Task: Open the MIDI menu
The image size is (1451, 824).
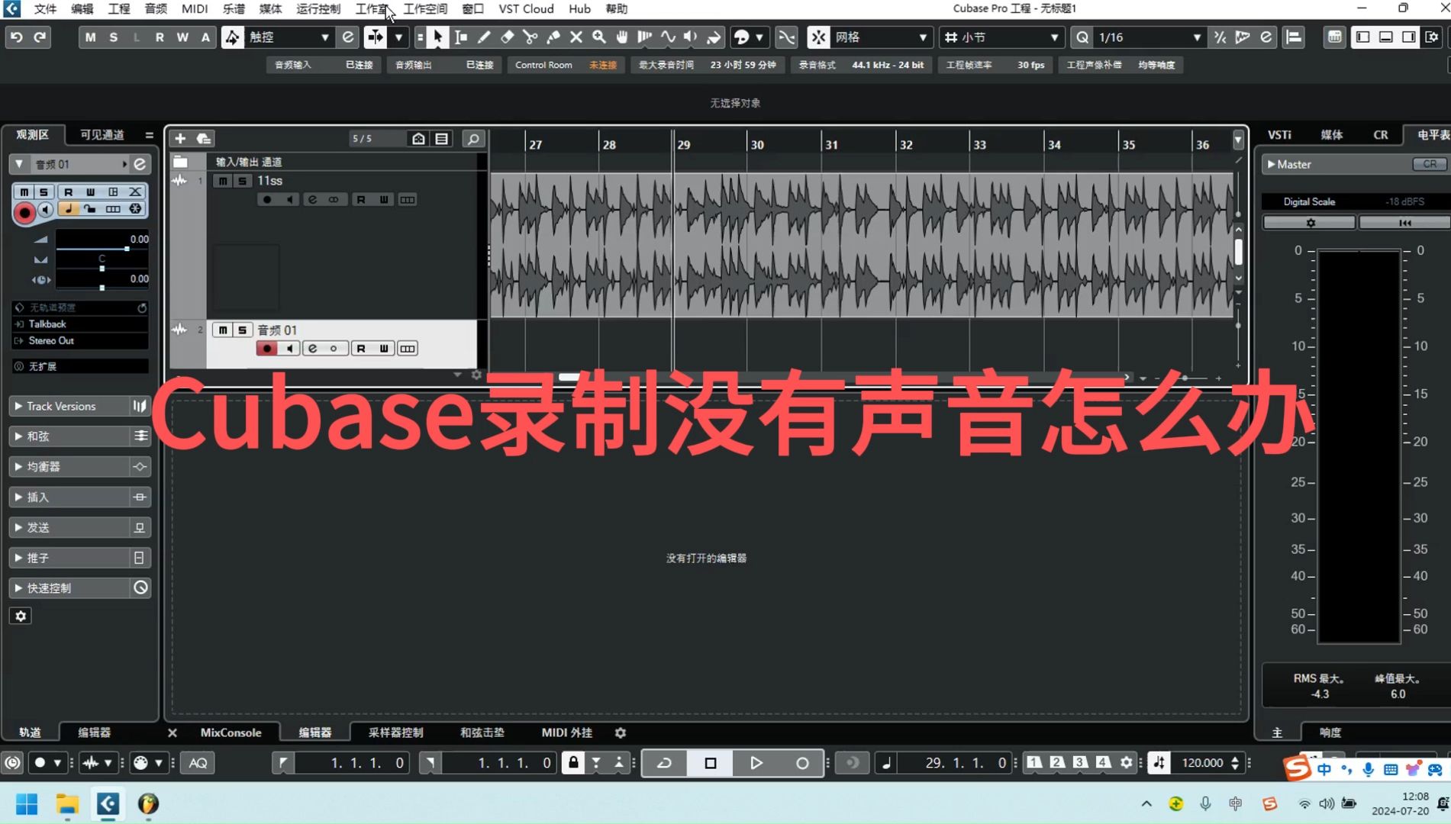Action: 195,8
